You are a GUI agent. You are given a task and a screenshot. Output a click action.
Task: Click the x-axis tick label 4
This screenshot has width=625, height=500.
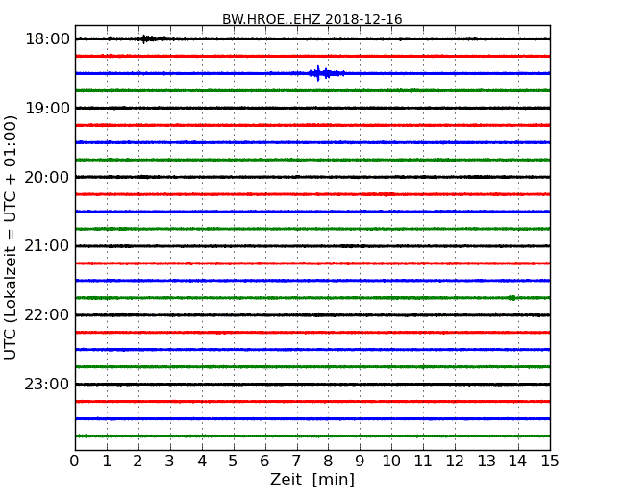click(x=202, y=462)
